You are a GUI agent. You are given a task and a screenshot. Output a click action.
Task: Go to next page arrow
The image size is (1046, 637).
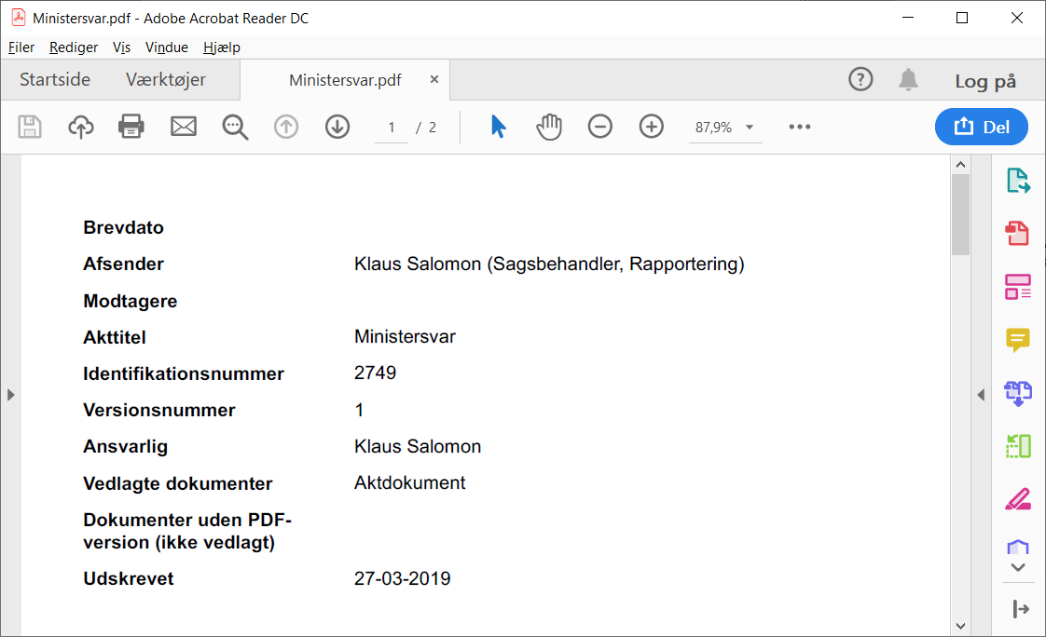click(337, 128)
